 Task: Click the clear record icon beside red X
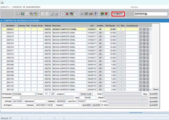(71, 14)
